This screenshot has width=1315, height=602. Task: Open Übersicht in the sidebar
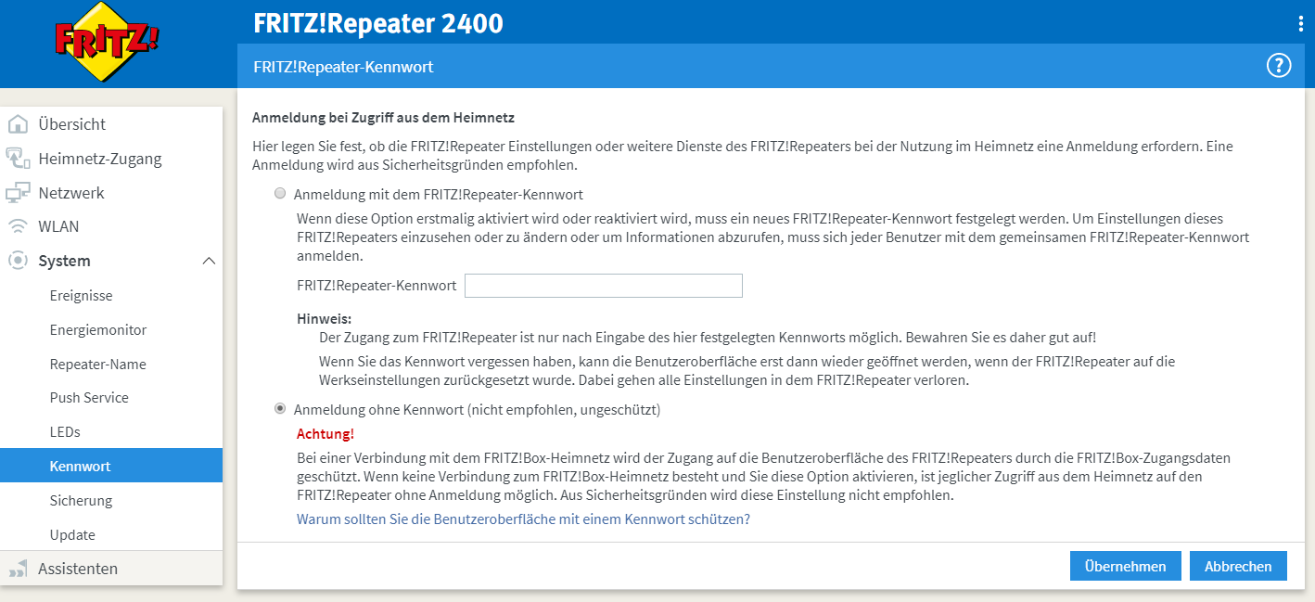71,124
